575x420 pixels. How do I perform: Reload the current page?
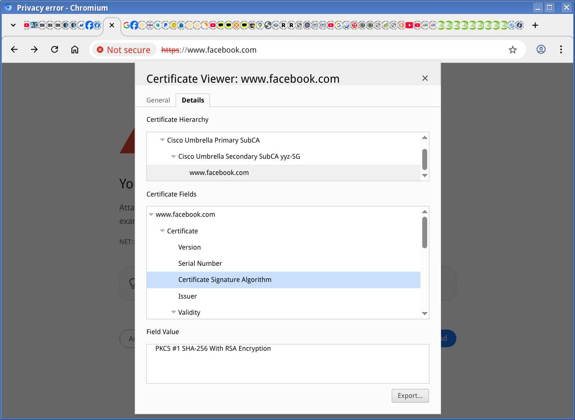coord(55,49)
